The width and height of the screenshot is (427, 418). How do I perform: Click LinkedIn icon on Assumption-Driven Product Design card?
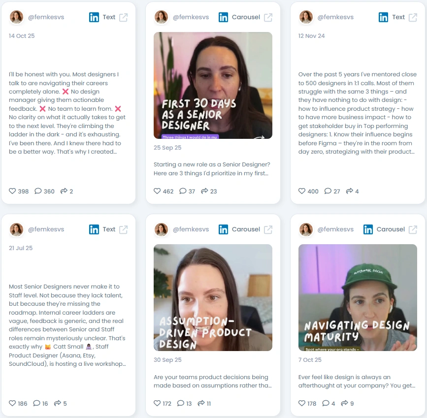point(223,229)
